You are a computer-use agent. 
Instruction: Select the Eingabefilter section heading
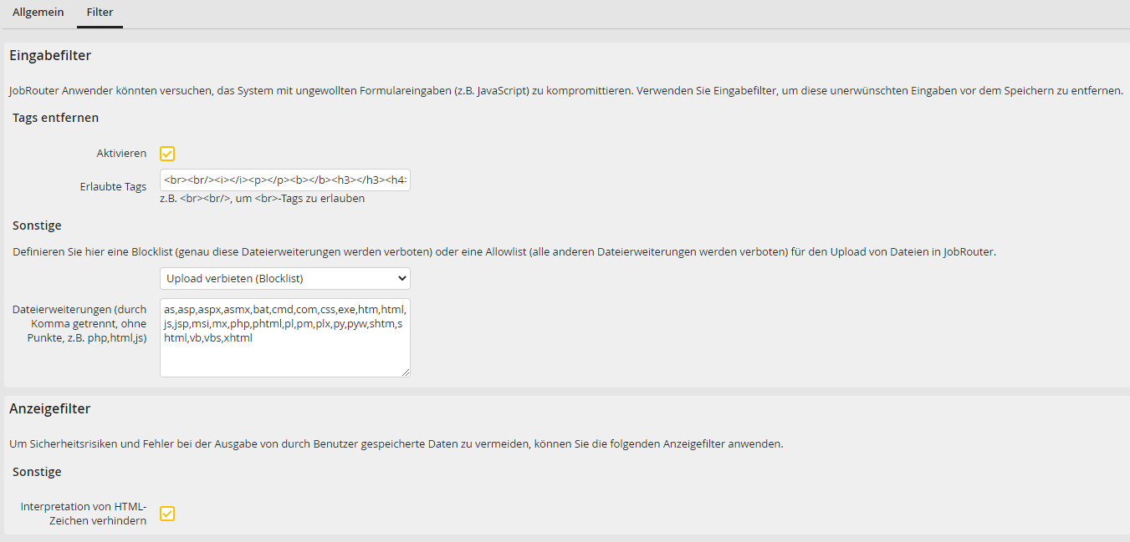(50, 56)
